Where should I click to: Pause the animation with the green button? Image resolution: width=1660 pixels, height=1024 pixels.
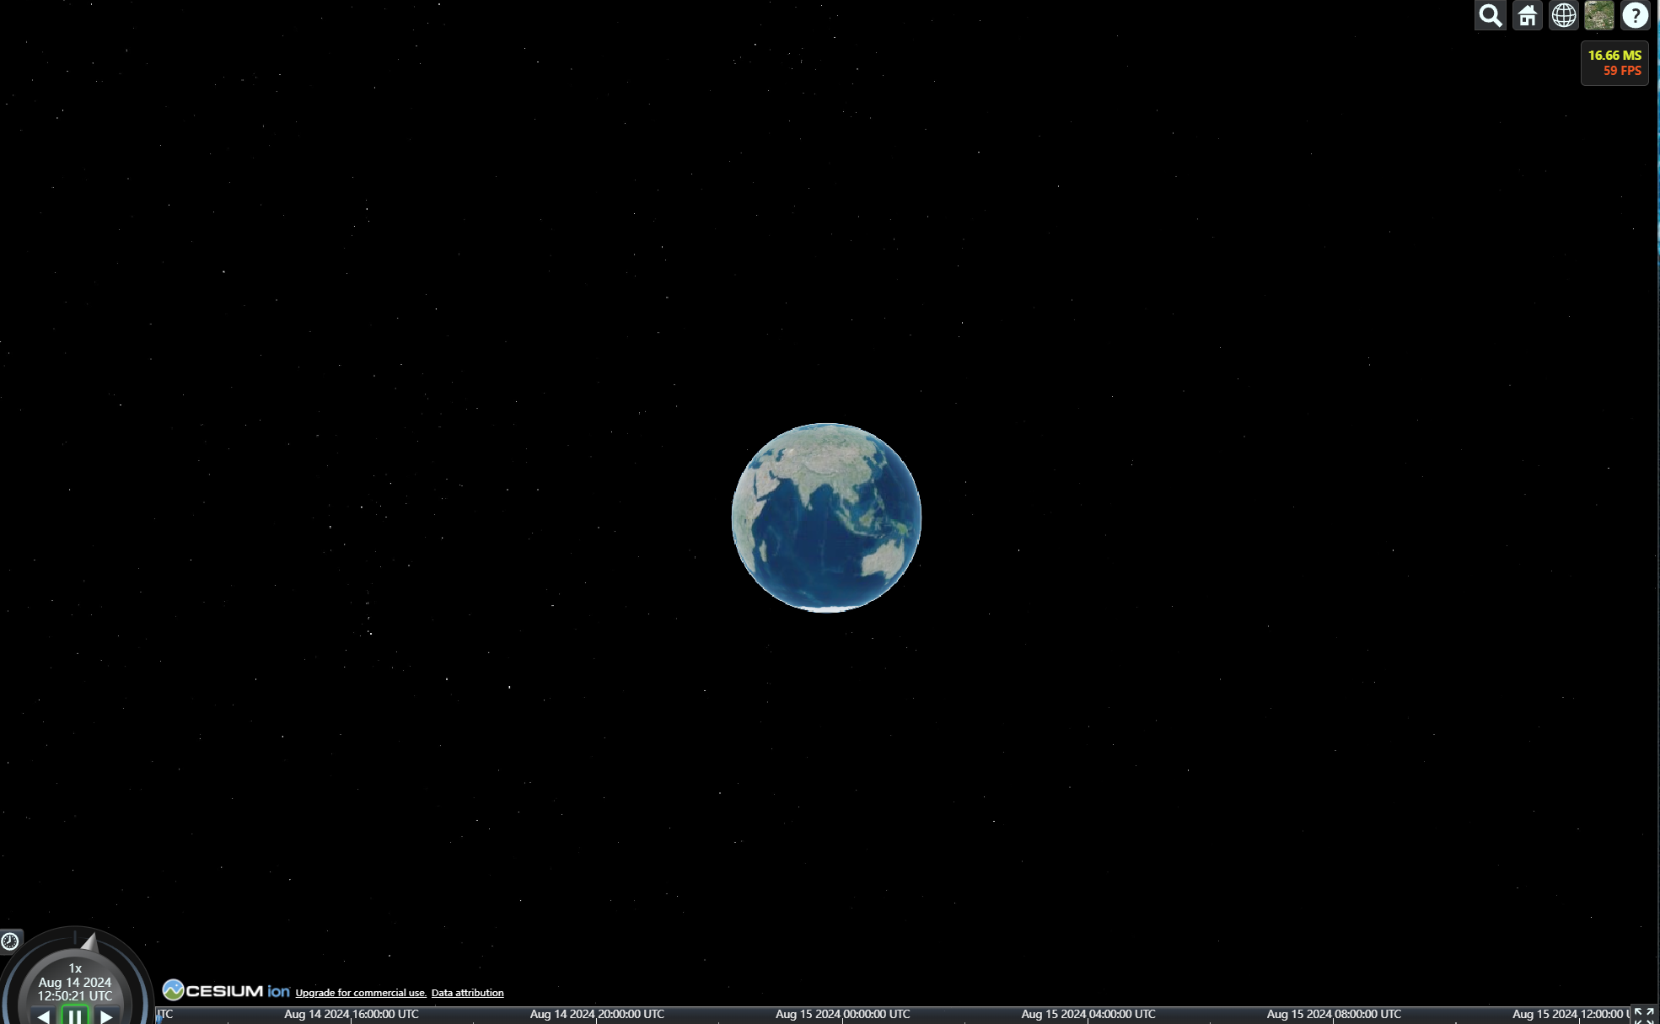pyautogui.click(x=75, y=1016)
